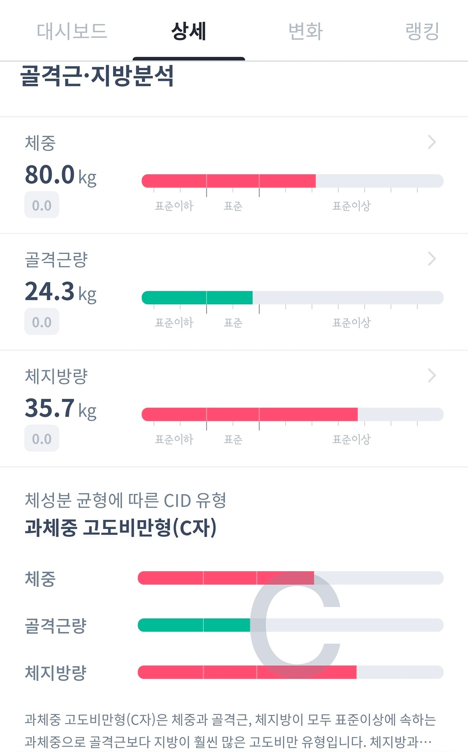Viewport: 468px width, 752px height.
Task: Tap the red 체중 range bar with tick marks
Action: coord(292,181)
